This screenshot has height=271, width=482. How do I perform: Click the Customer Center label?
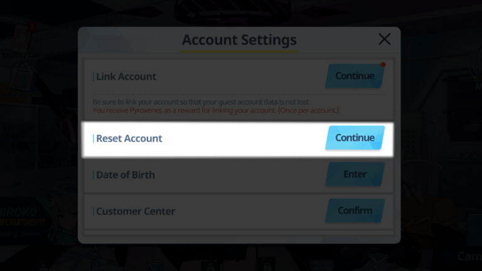[136, 211]
